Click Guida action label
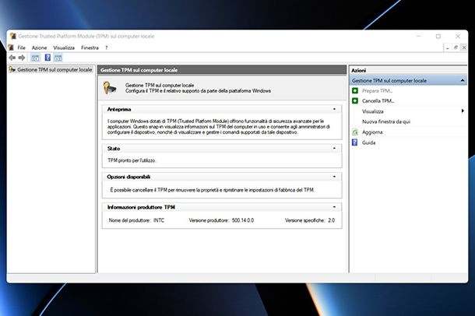 point(368,142)
